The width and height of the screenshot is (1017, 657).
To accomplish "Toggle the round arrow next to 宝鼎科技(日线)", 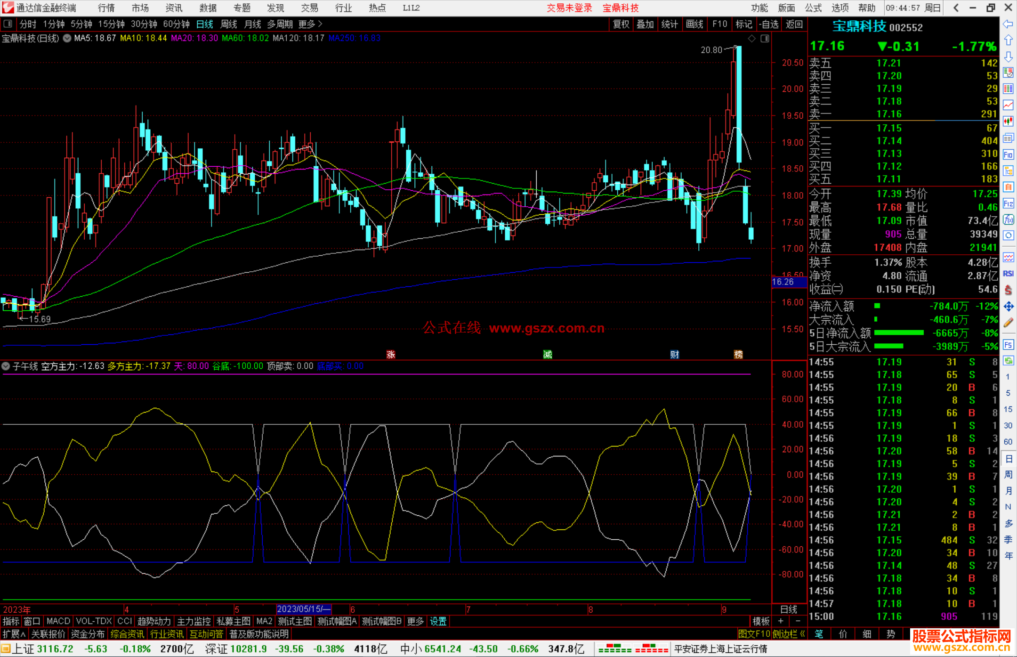I will [x=67, y=39].
